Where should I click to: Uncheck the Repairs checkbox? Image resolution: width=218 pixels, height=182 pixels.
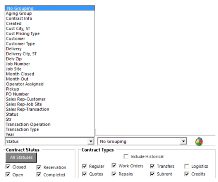coord(114,174)
